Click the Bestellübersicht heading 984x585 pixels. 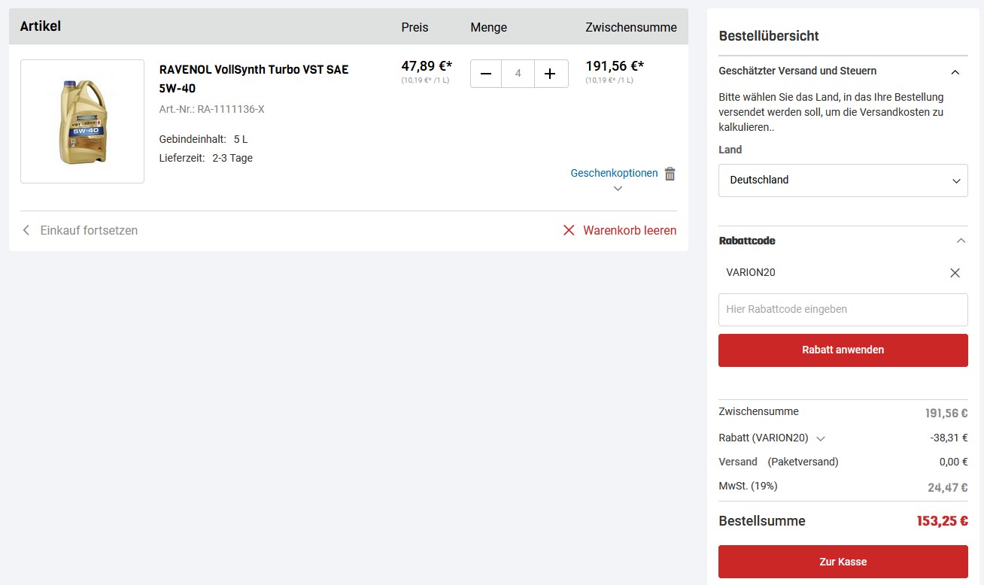click(x=769, y=35)
